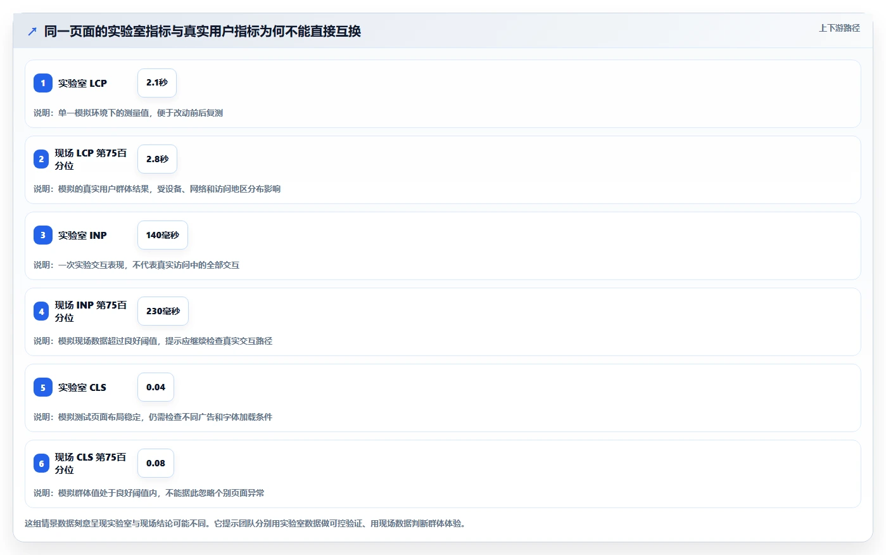
Task: Click the description 单一模拟环境下的测量值，便于改动前后复测
Action: click(x=128, y=113)
